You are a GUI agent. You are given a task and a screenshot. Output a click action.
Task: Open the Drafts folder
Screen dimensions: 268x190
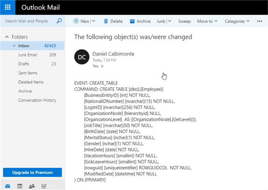pos(24,64)
